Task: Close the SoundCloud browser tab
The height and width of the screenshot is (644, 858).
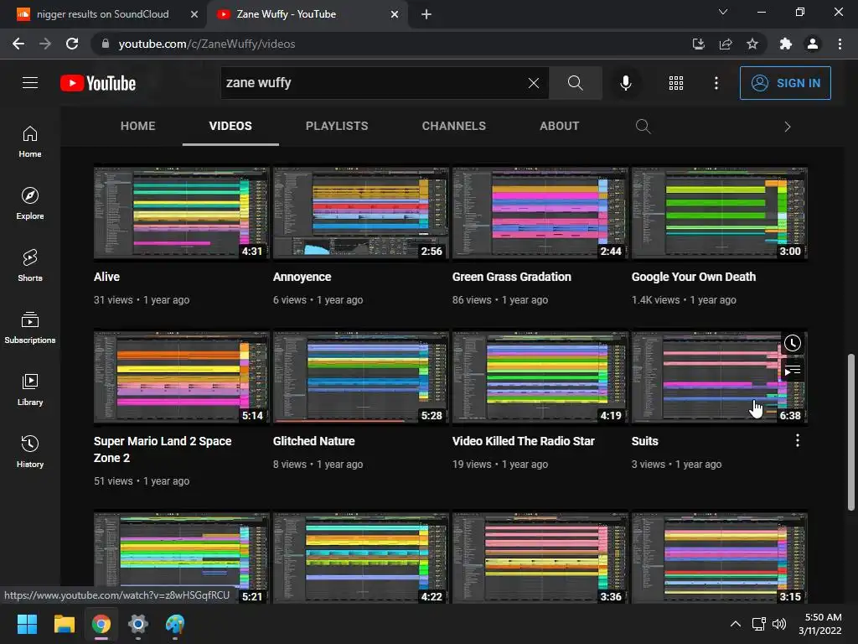Action: point(194,14)
